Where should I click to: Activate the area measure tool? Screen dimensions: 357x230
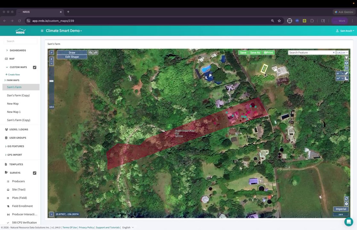point(346,79)
